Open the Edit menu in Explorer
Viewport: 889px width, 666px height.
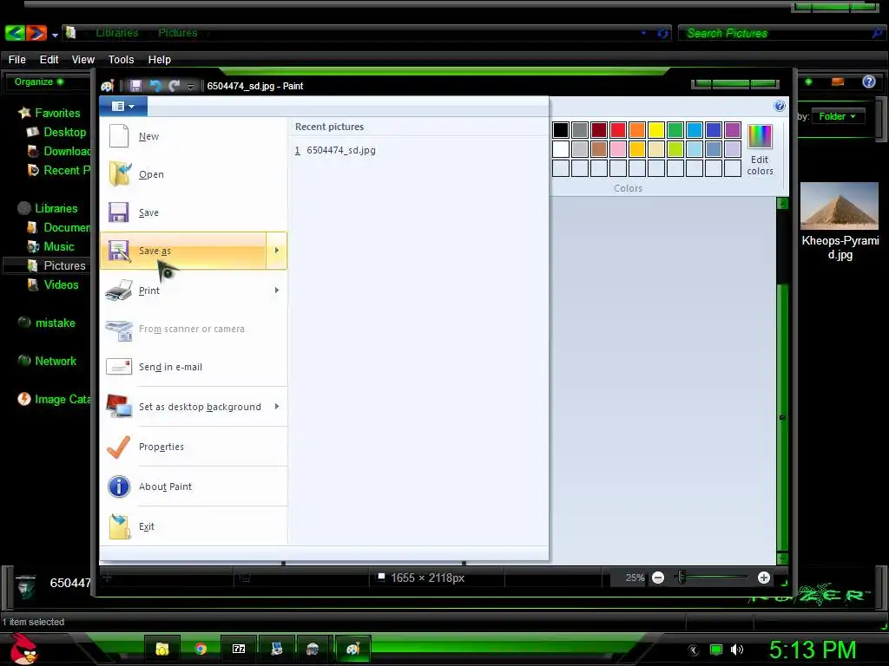pos(49,60)
